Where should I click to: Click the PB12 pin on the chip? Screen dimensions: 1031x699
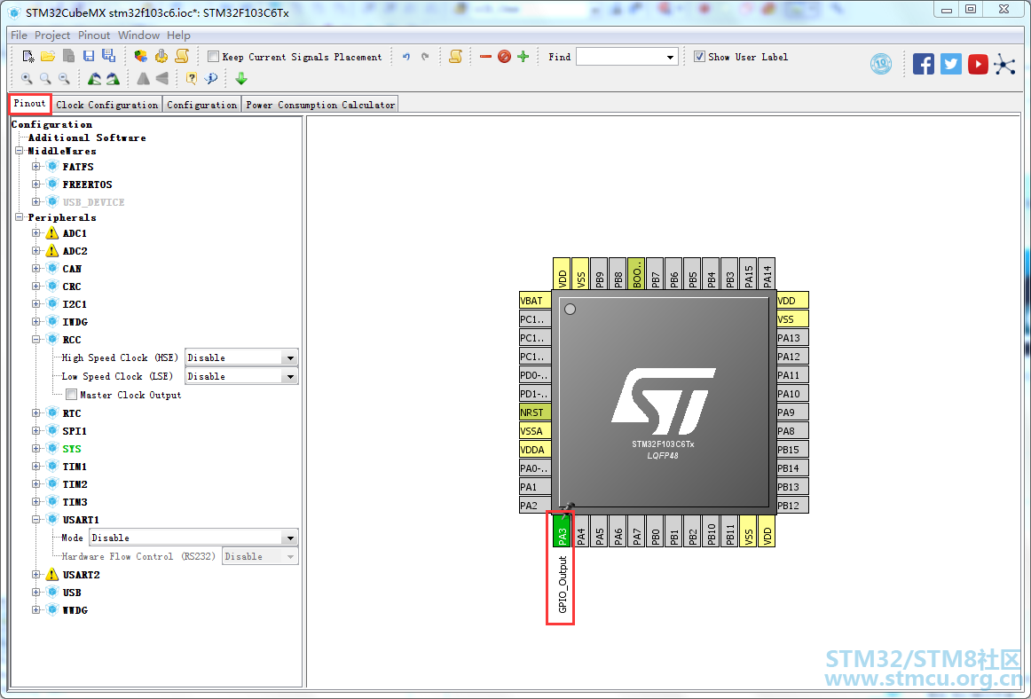coord(792,506)
